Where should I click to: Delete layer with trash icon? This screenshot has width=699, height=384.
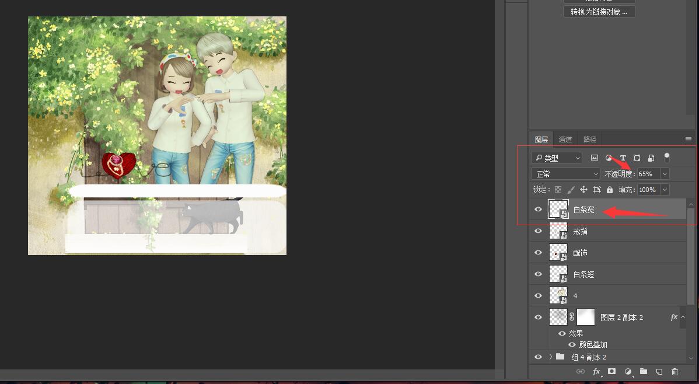point(674,372)
